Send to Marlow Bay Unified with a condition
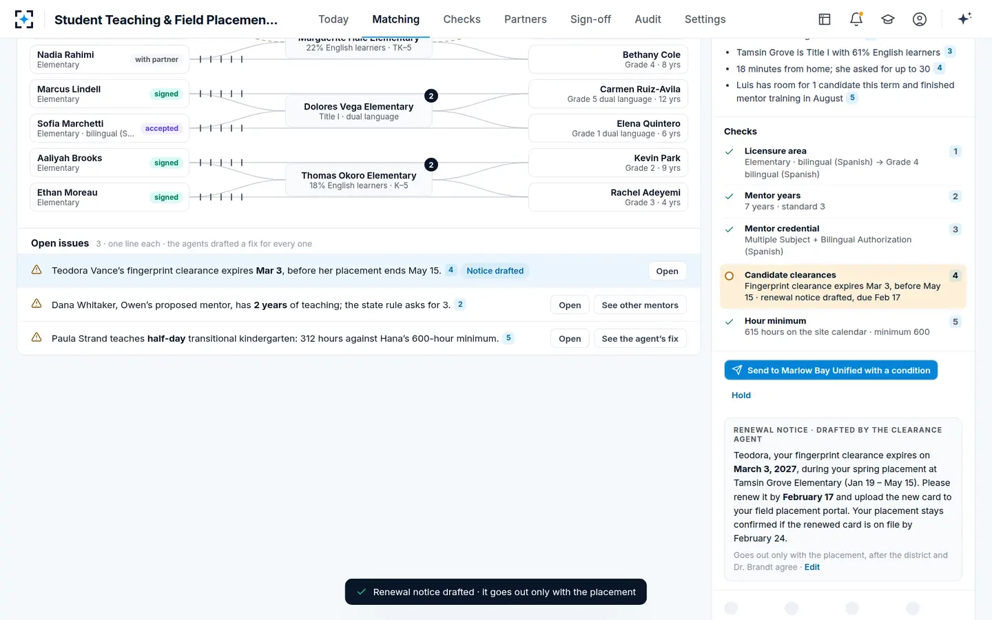This screenshot has height=620, width=992. click(x=831, y=370)
